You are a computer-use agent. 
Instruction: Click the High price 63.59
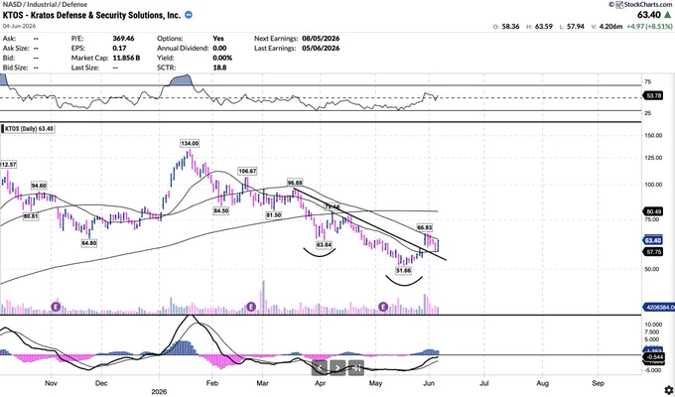[544, 26]
